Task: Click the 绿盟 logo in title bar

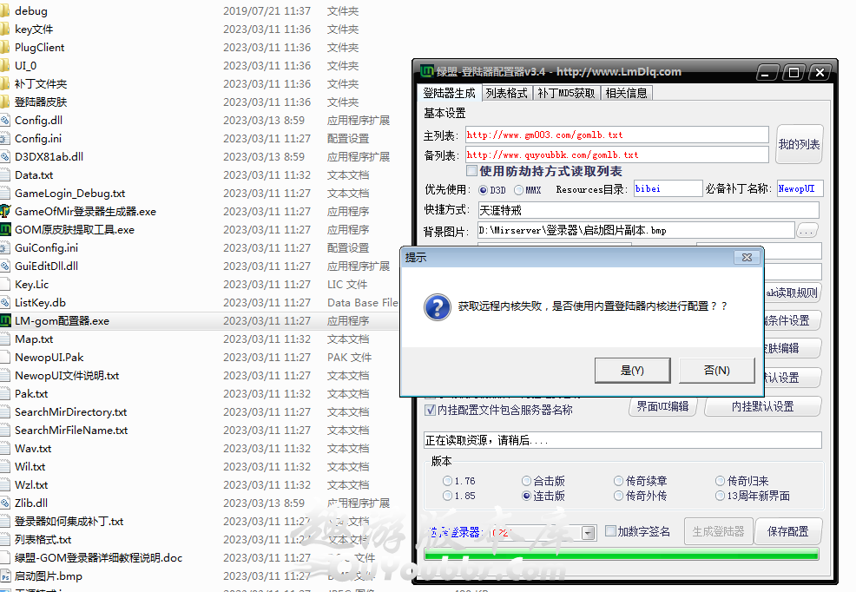Action: pyautogui.click(x=427, y=72)
